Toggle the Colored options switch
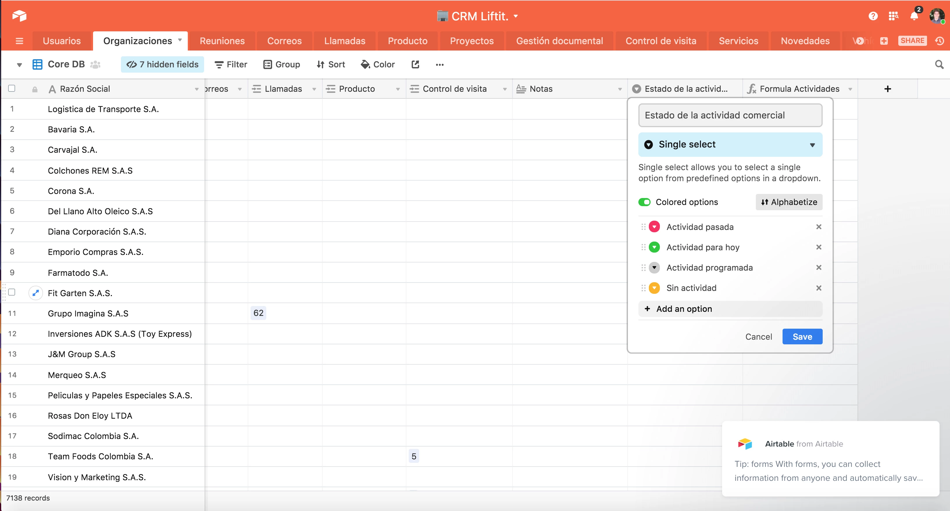950x511 pixels. (x=644, y=202)
